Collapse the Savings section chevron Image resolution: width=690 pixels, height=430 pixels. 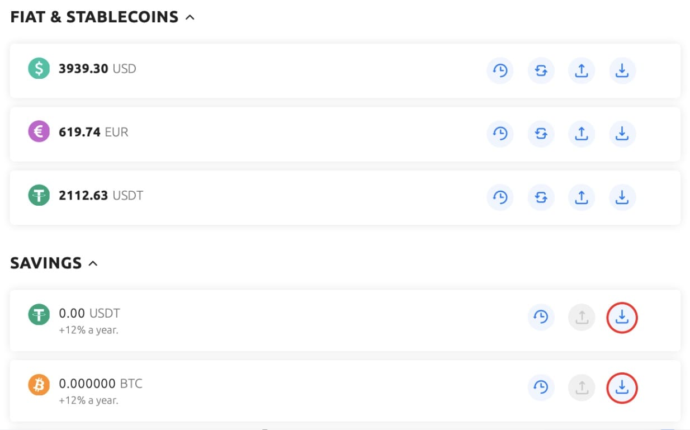tap(93, 263)
